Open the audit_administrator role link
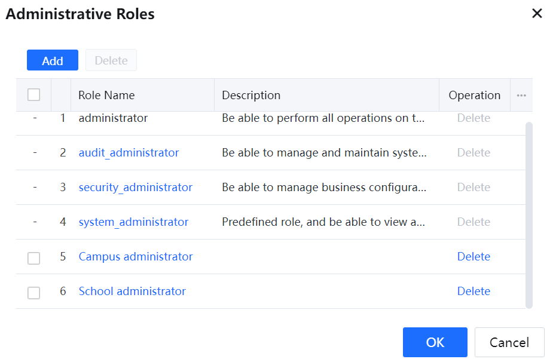The height and width of the screenshot is (359, 553). 129,153
